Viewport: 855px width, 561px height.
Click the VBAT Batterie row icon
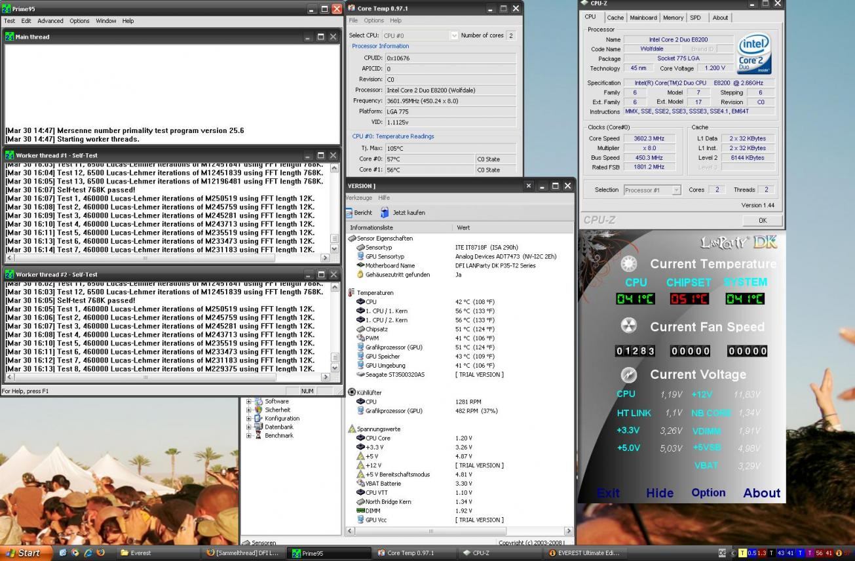tap(360, 483)
